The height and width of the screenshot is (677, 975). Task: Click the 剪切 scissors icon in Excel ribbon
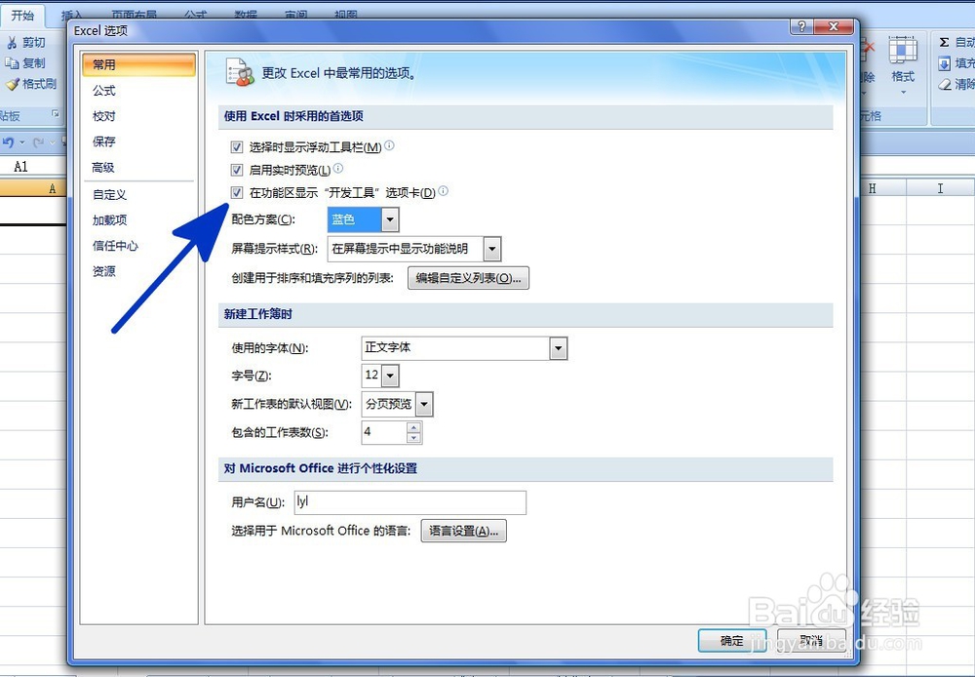pyautogui.click(x=12, y=42)
